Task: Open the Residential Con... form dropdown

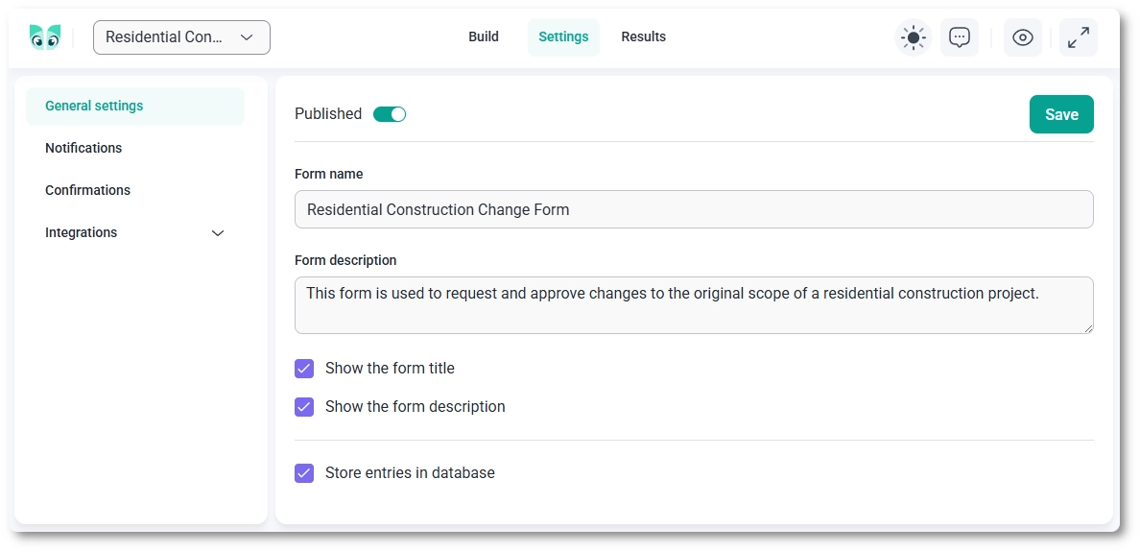Action: pyautogui.click(x=181, y=37)
